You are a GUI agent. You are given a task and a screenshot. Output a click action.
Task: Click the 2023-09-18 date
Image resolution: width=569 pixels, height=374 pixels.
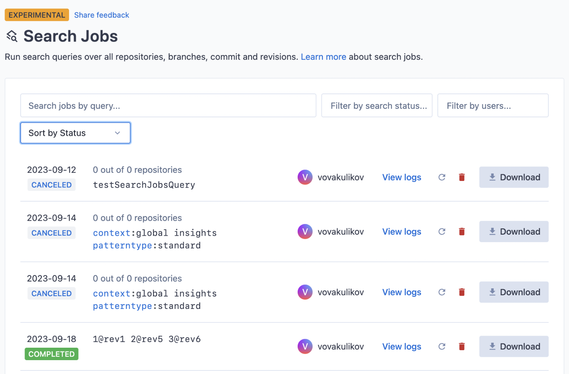click(x=52, y=339)
